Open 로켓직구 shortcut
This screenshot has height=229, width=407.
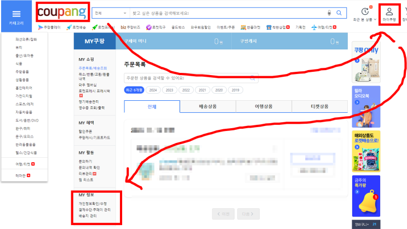156,27
